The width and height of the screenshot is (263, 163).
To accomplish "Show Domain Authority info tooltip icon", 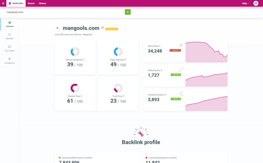I will (83, 60).
